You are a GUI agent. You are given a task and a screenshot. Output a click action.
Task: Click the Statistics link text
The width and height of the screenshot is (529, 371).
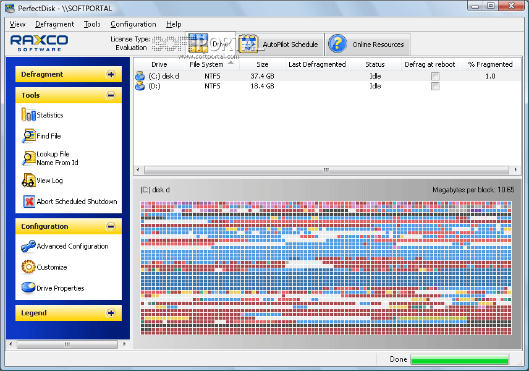click(x=50, y=115)
